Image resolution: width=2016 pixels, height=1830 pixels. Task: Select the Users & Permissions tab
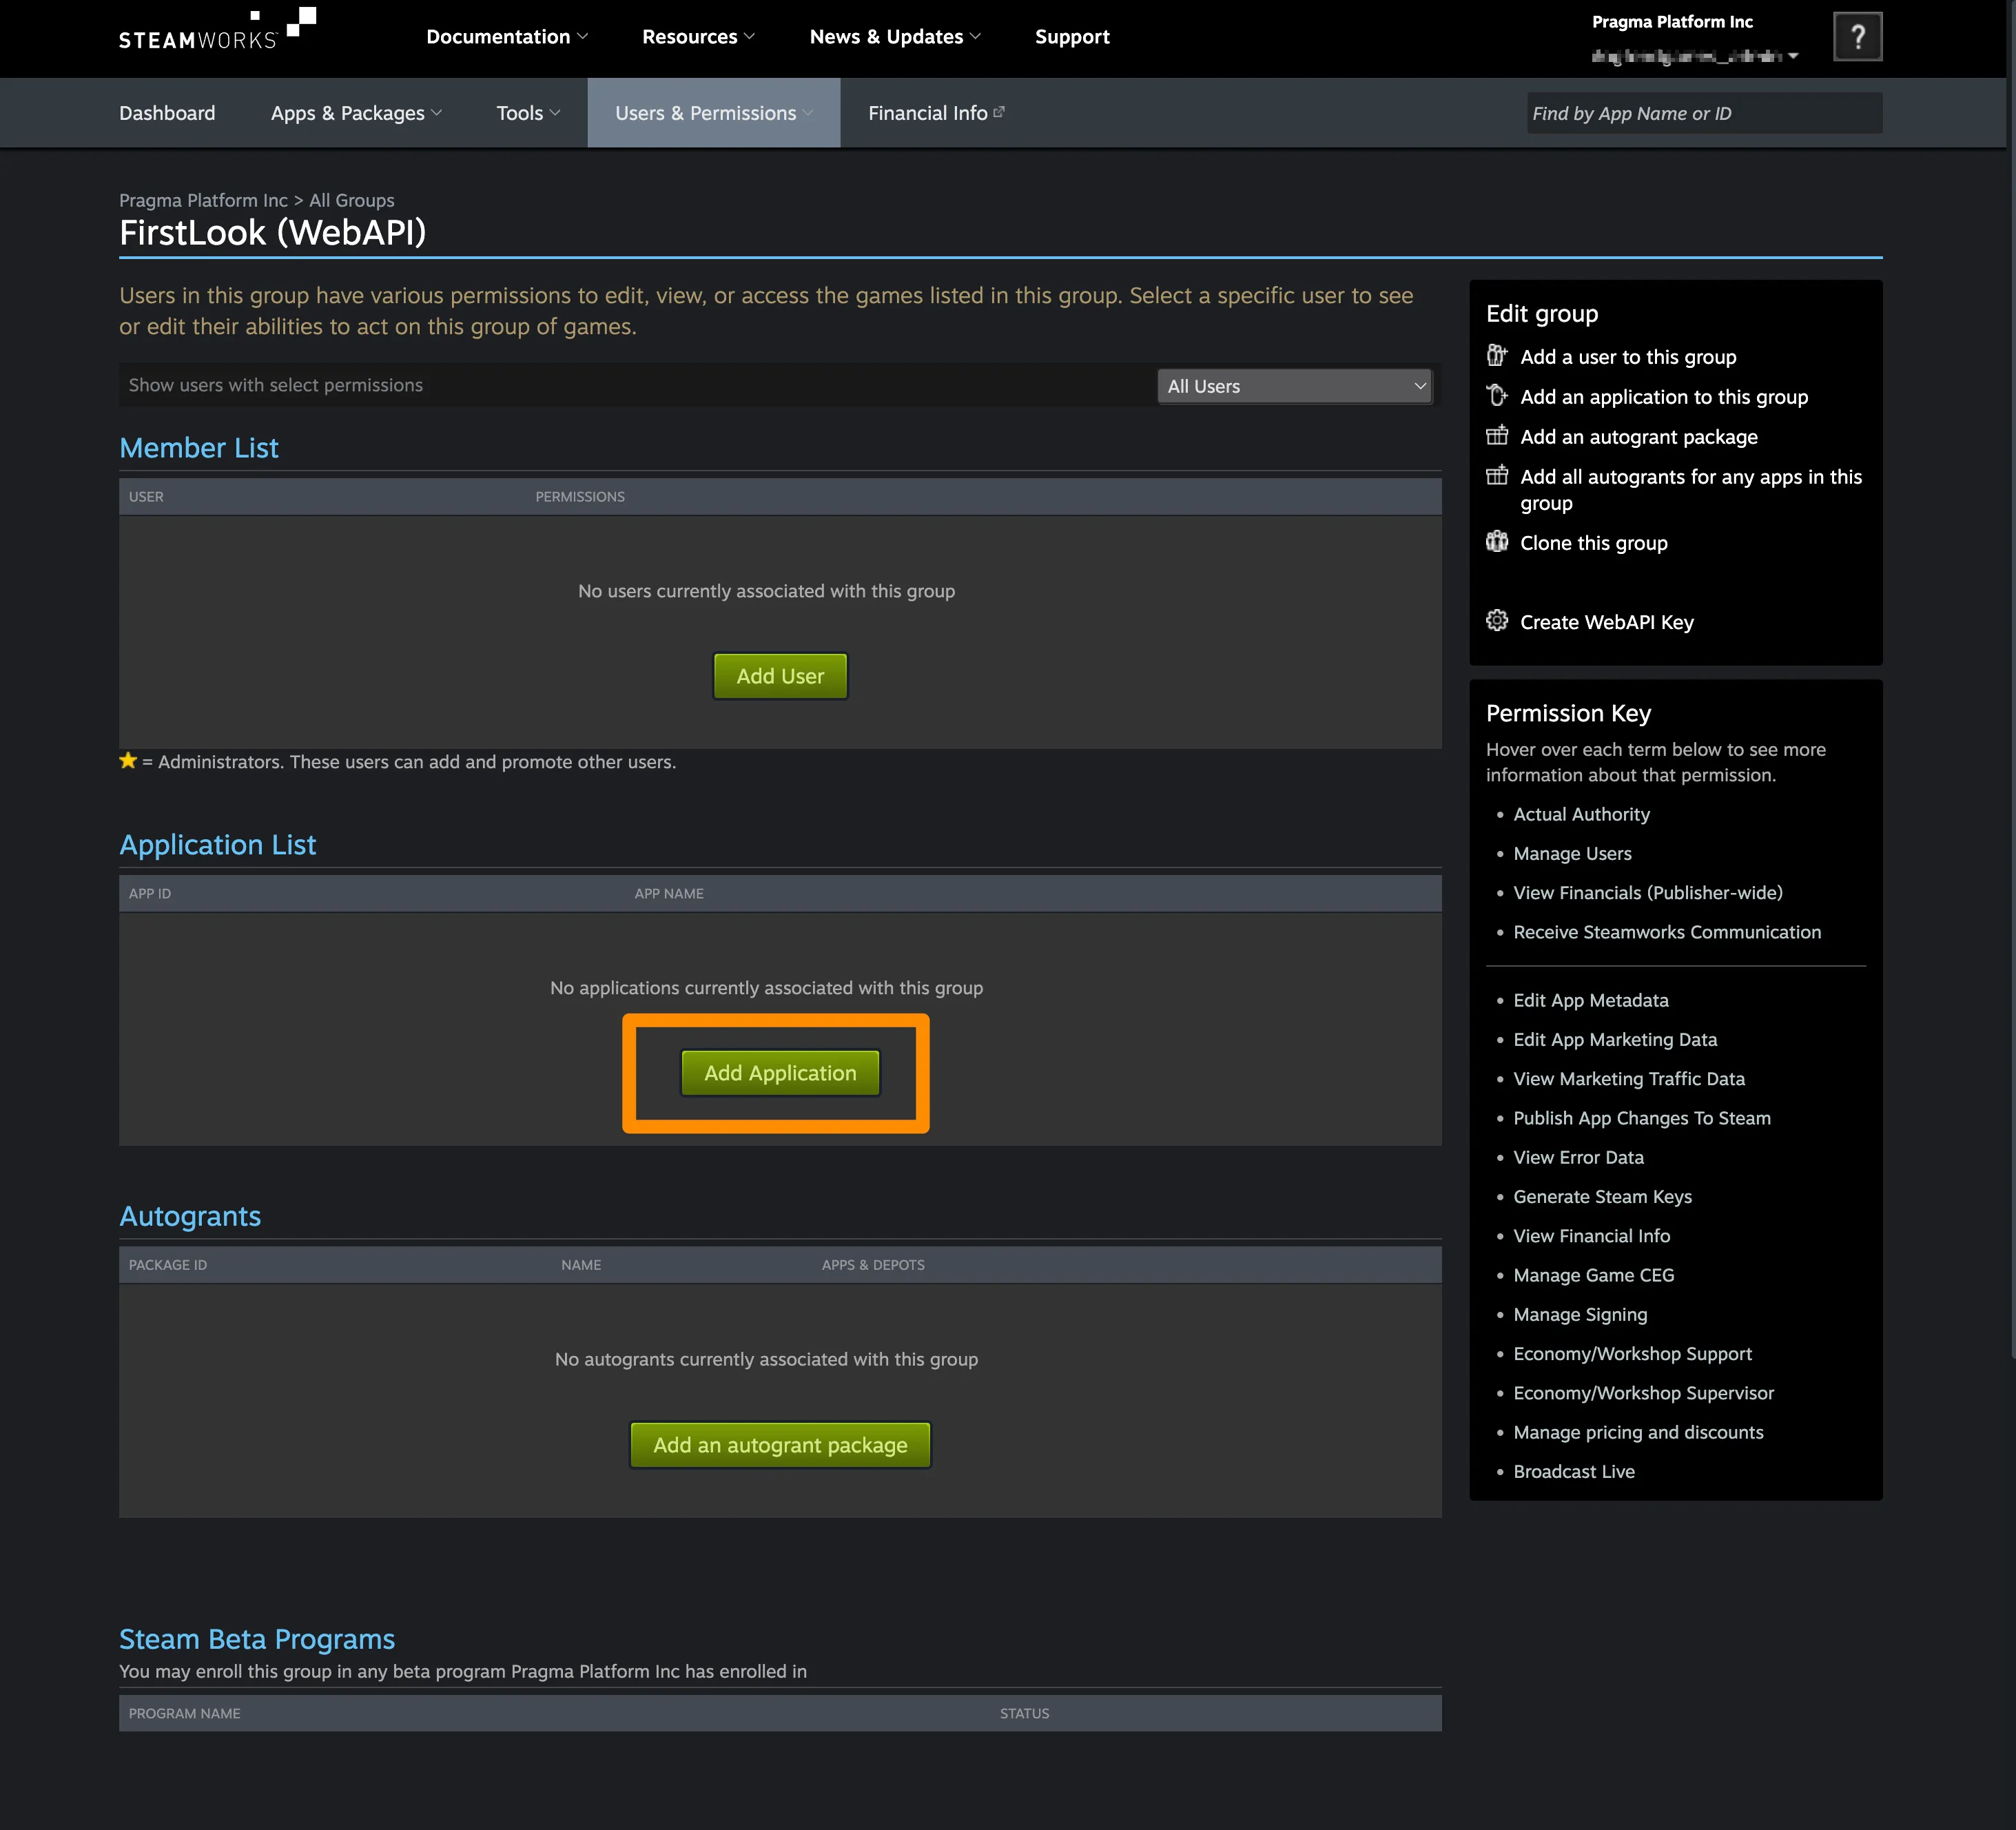click(x=704, y=112)
